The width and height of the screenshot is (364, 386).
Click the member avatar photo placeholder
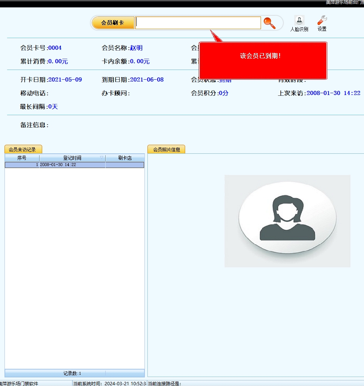287,221
